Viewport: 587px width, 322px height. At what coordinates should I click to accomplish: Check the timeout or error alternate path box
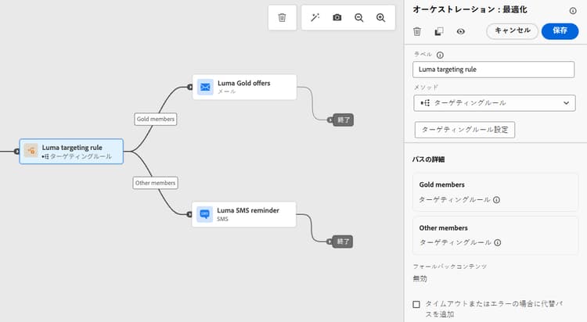pos(416,305)
